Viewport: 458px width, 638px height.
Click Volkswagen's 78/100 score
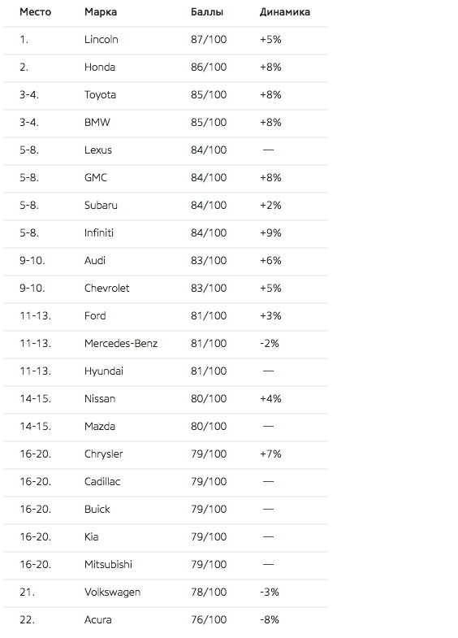coord(209,592)
